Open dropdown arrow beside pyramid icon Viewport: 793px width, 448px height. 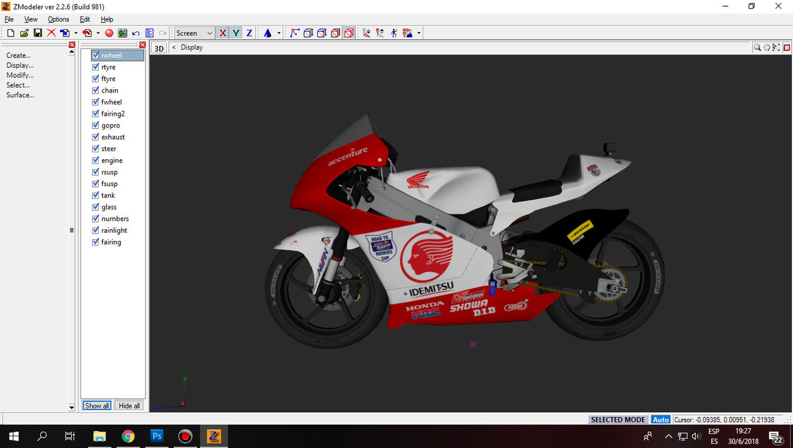coord(279,33)
